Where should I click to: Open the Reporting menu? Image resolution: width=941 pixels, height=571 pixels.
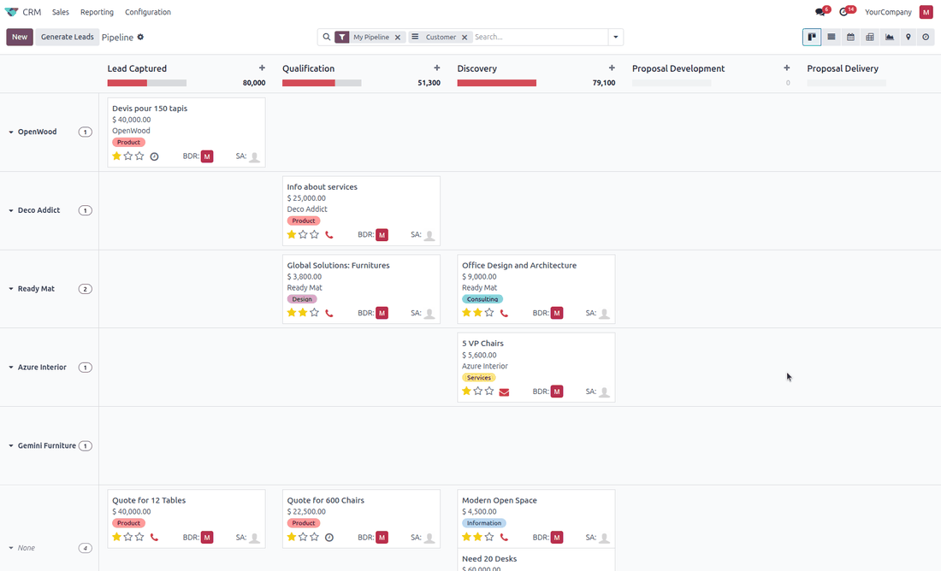pyautogui.click(x=97, y=12)
